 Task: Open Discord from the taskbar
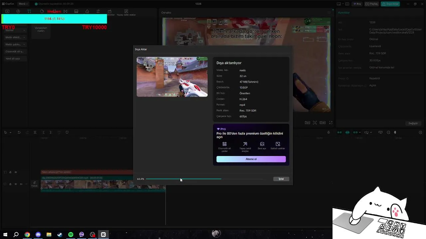click(x=38, y=235)
